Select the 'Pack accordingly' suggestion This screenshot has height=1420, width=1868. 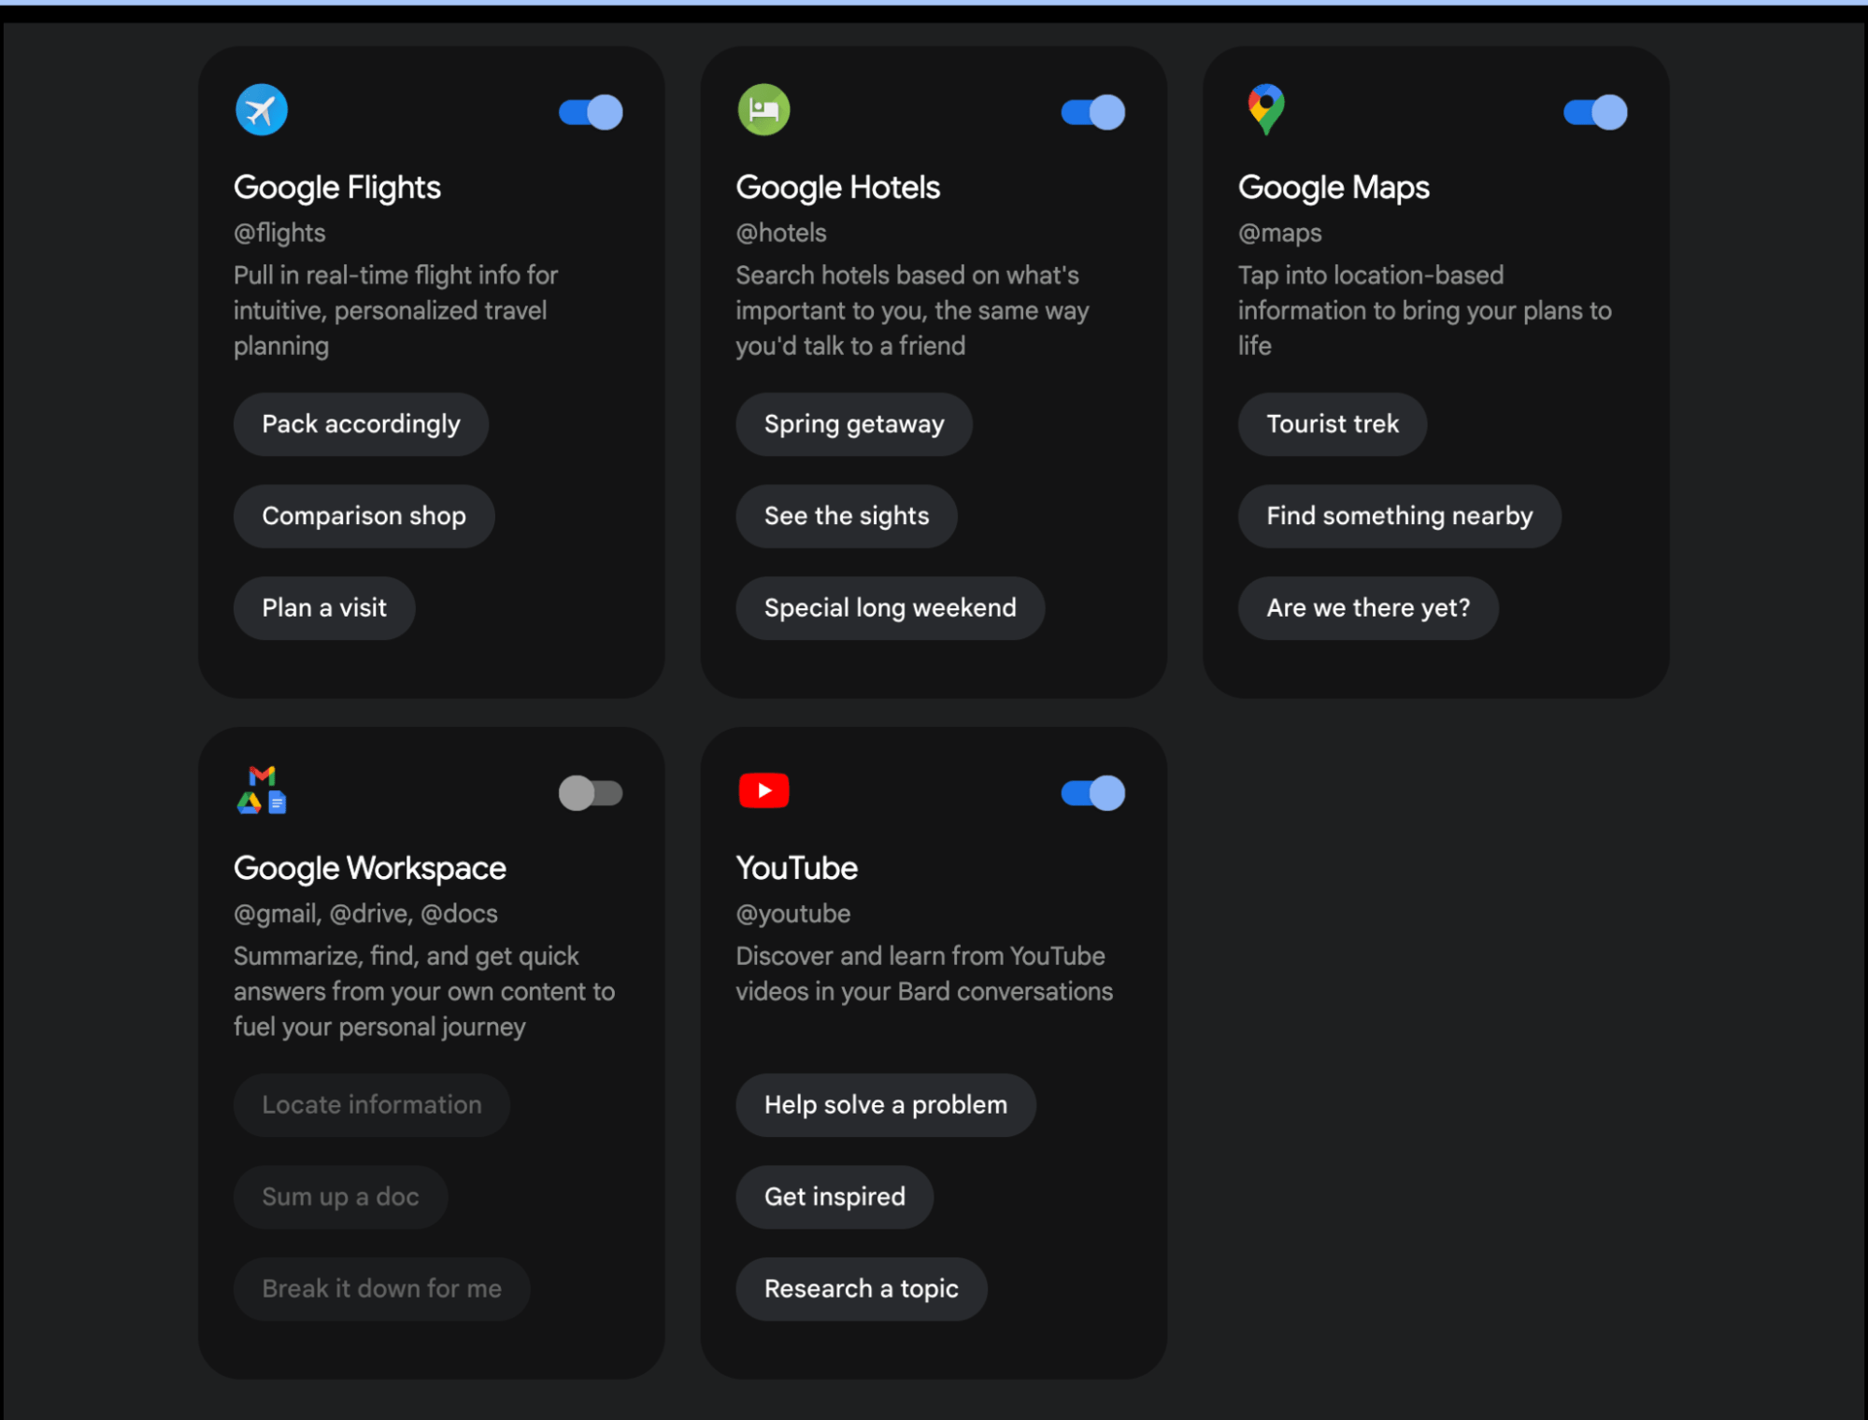pyautogui.click(x=361, y=424)
